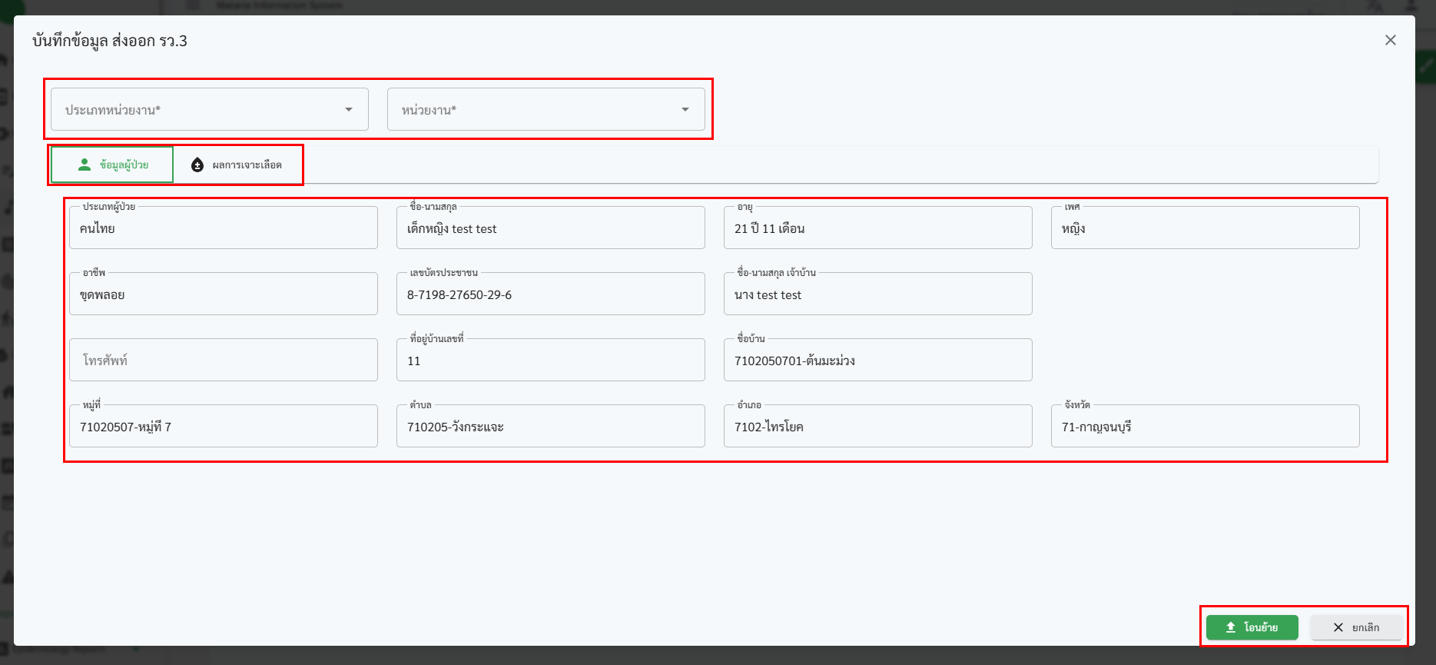Screen dimensions: 1436x665
Task: Click the เลขบัตรประชาชน ID number field
Action: (550, 294)
